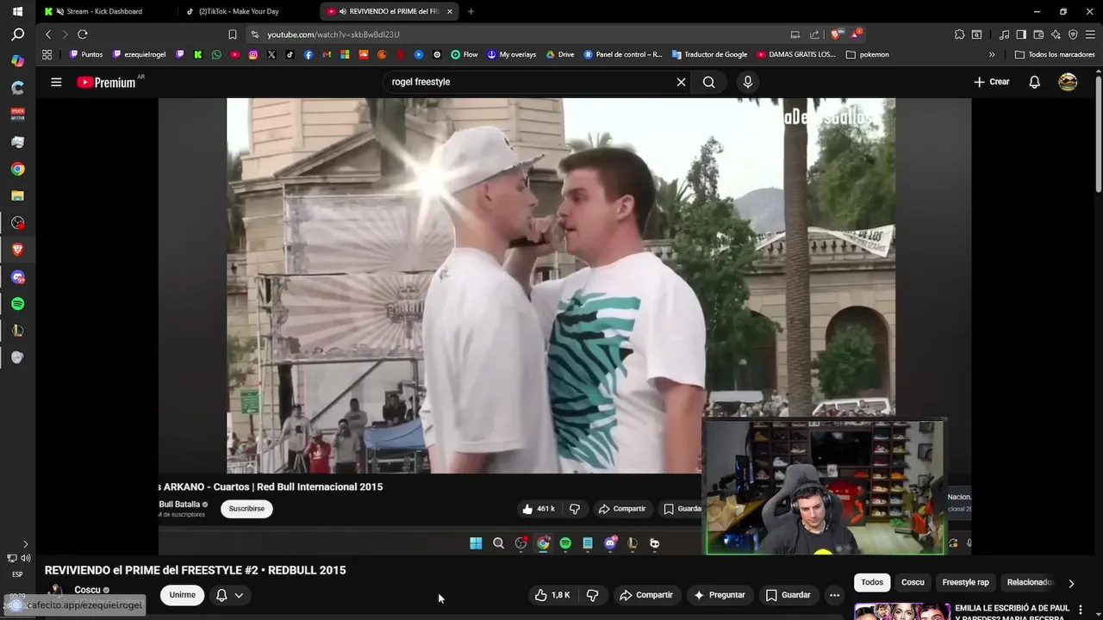The image size is (1103, 620).
Task: Open the Coscu channel name link
Action: [87, 590]
